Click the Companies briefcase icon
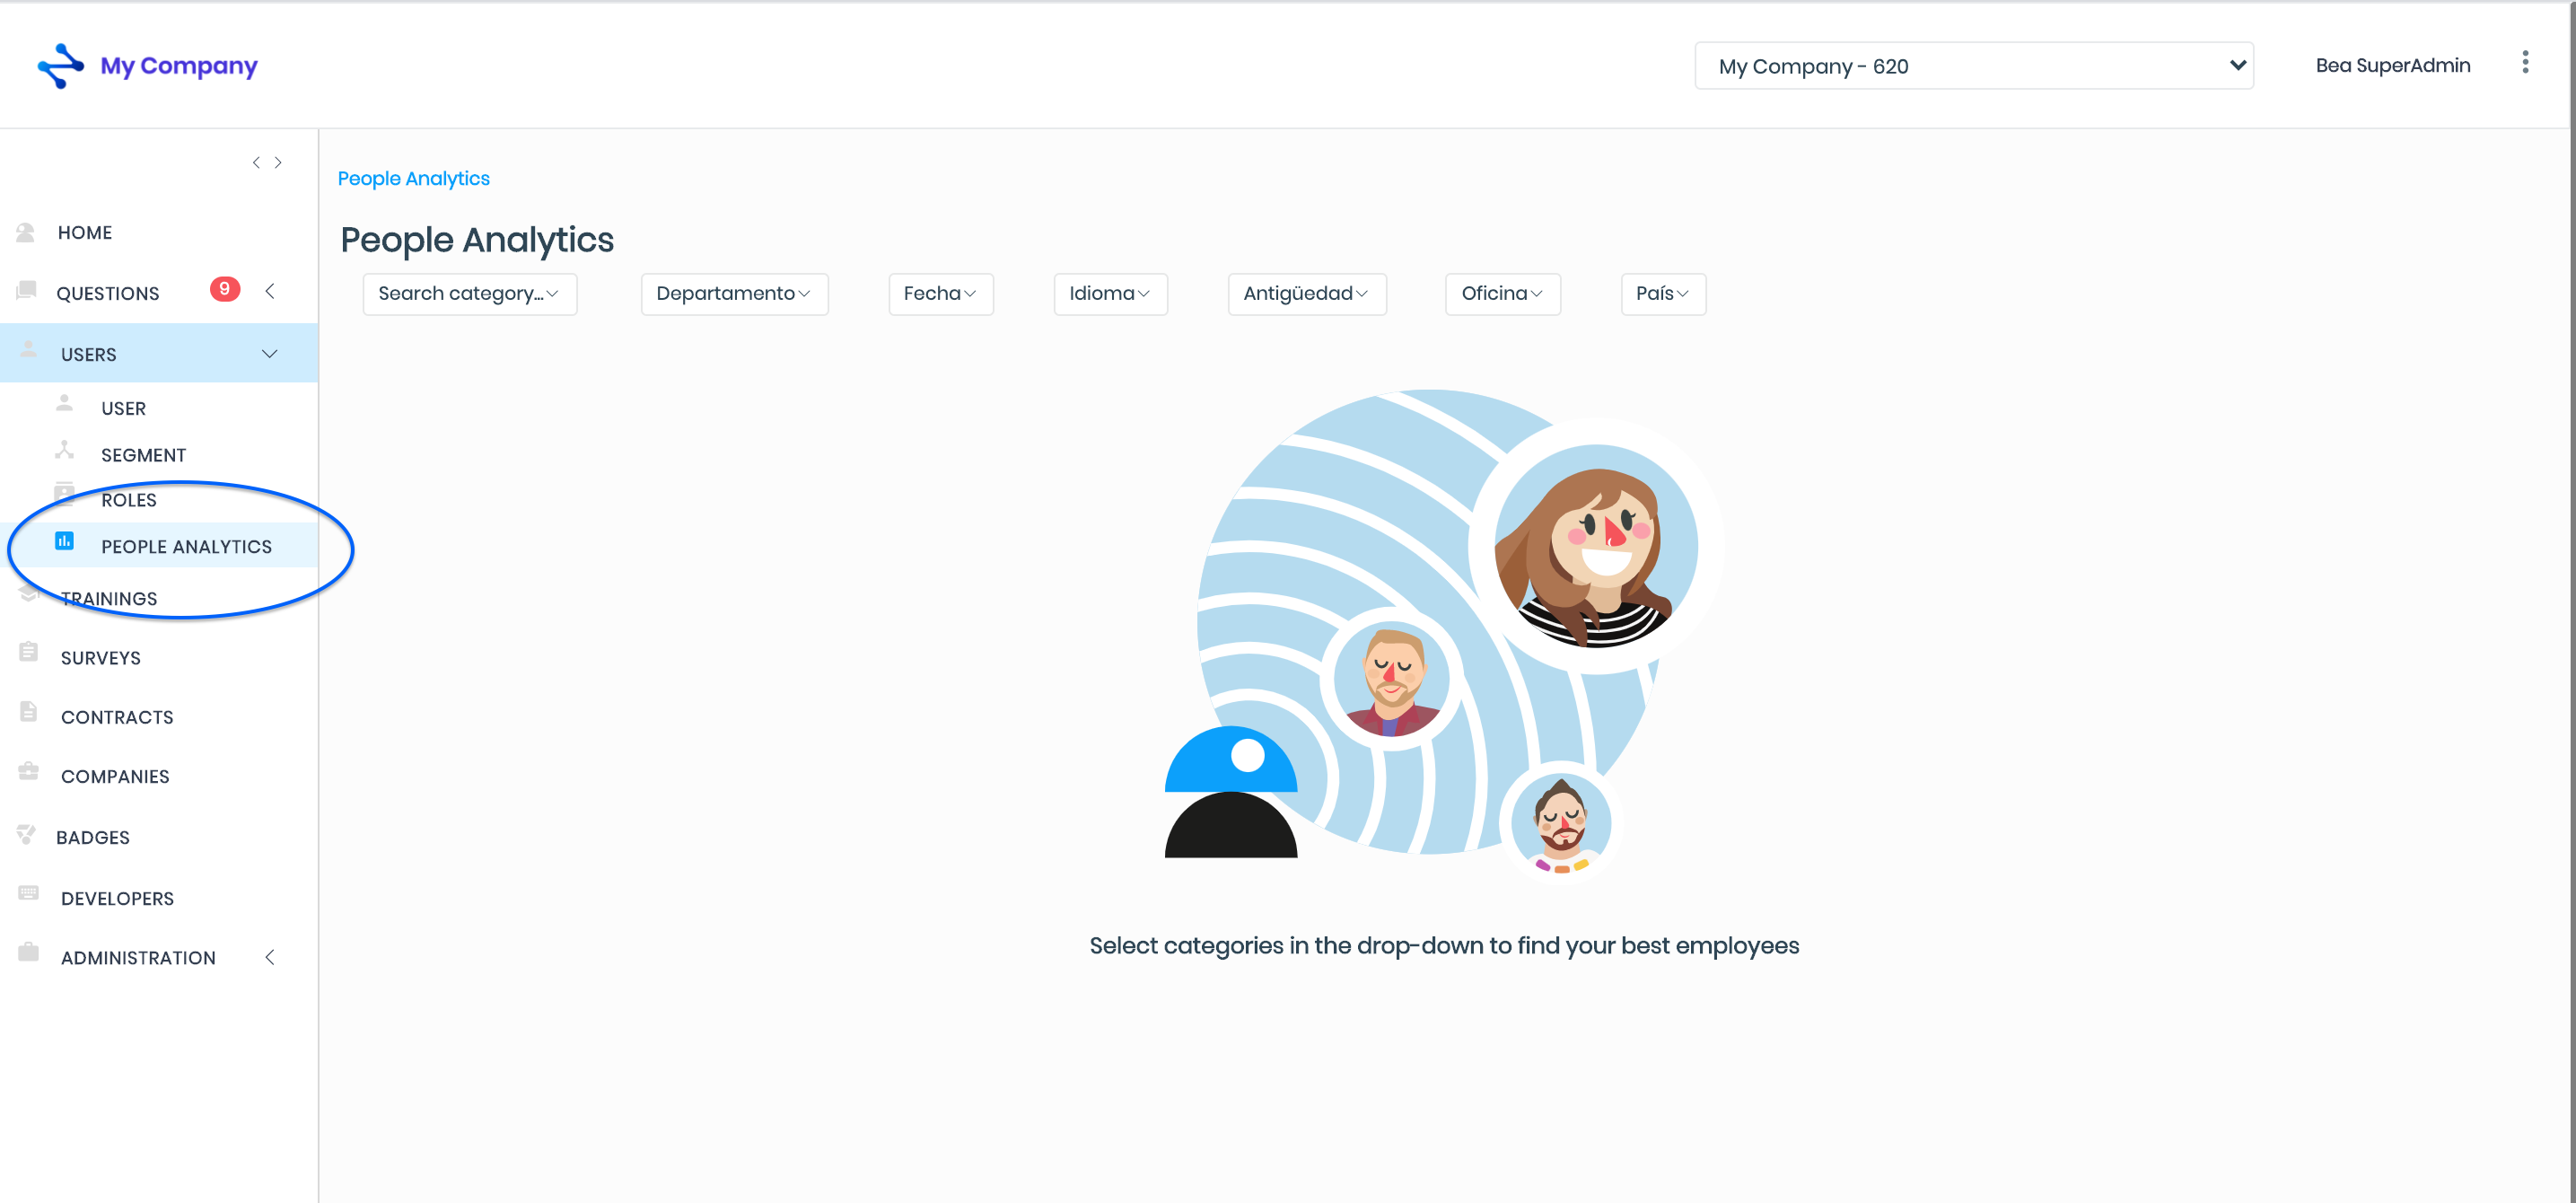This screenshot has height=1203, width=2576. (x=28, y=771)
